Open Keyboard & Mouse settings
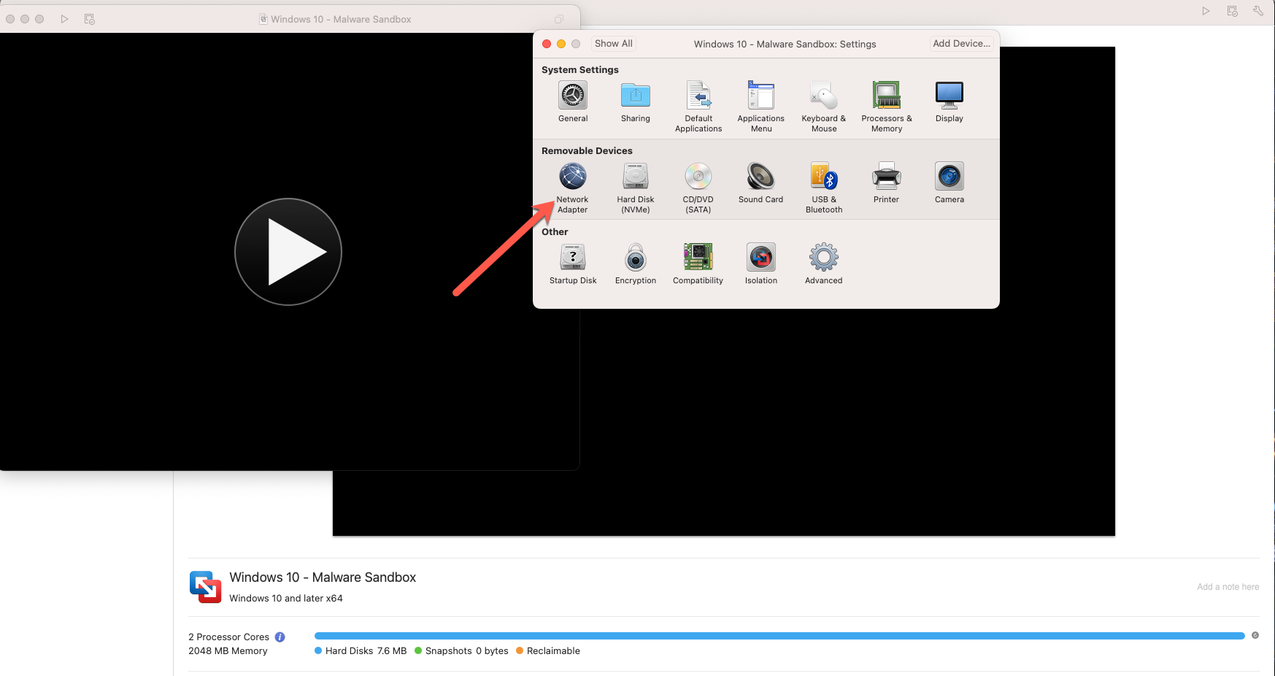Screen dimensions: 1275x676 (823, 96)
